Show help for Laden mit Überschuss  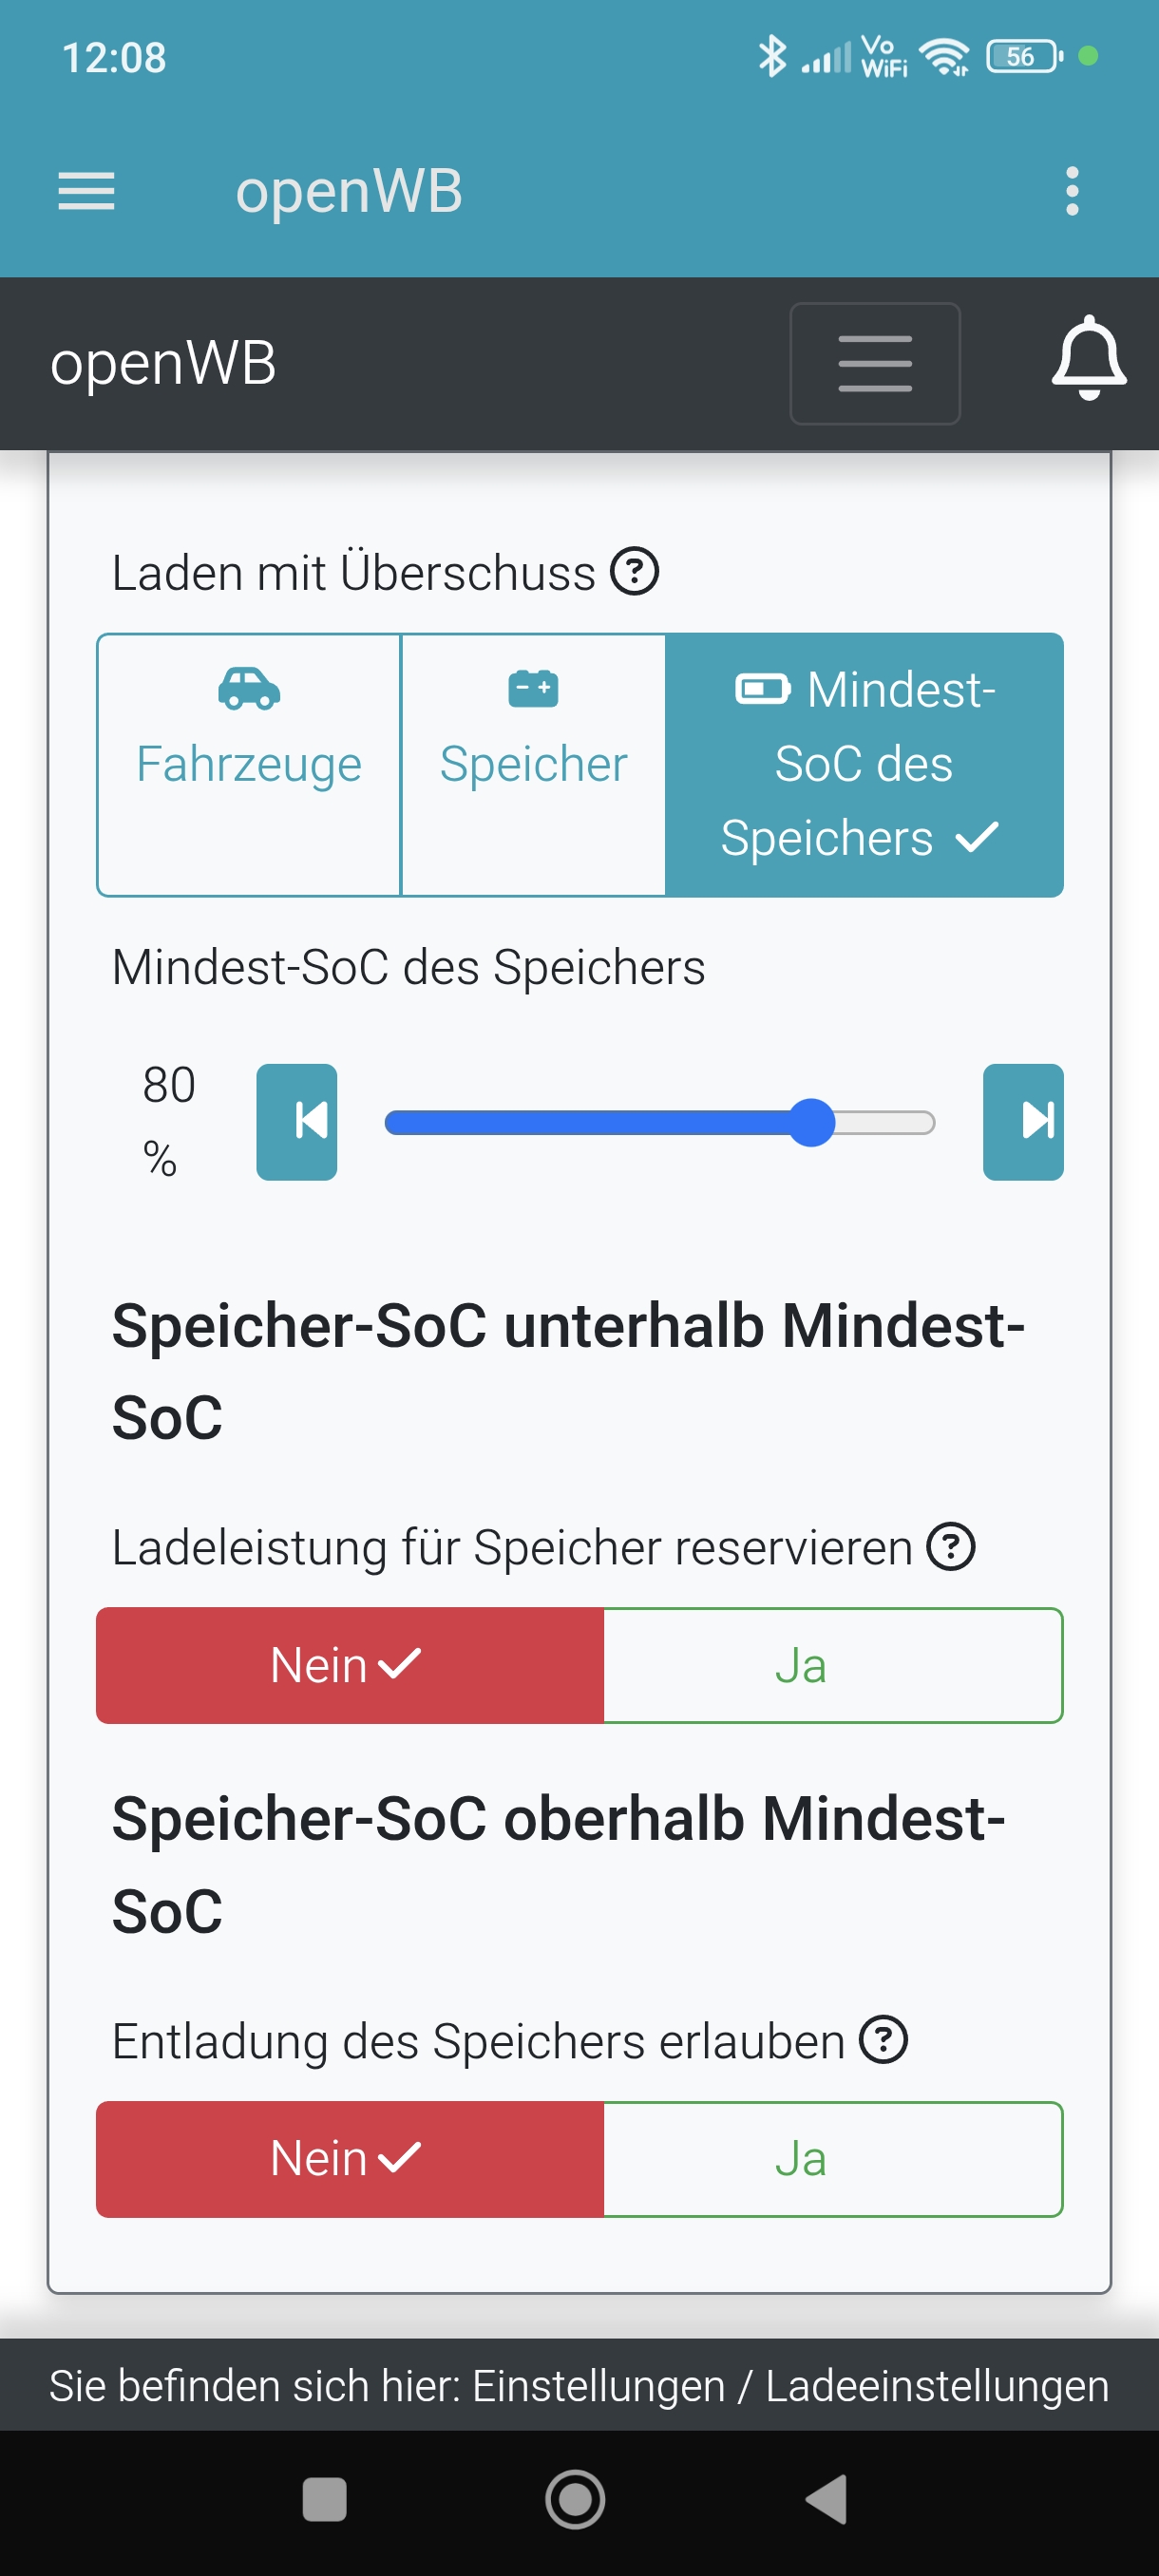635,572
